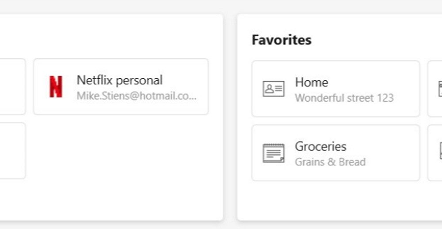Click the Wonderful street 123 address
The image size is (442, 229).
pyautogui.click(x=344, y=98)
